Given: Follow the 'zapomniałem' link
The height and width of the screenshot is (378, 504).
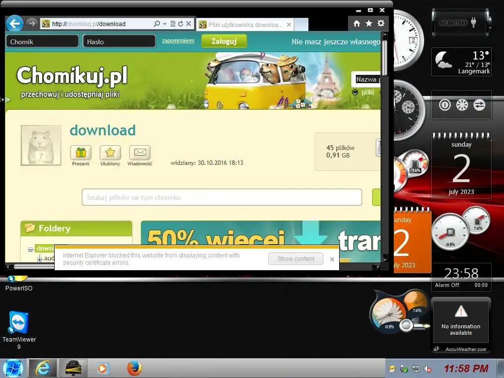Looking at the screenshot, I should pos(178,40).
